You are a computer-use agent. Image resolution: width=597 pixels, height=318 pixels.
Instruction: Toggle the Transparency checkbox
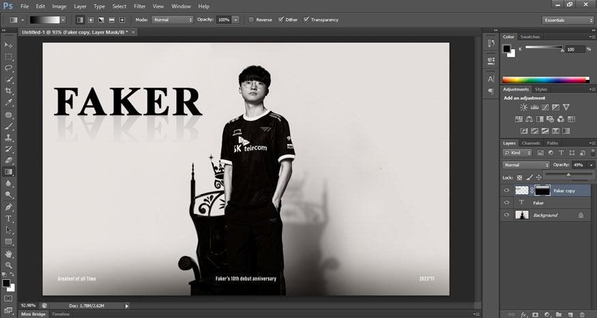tap(306, 20)
